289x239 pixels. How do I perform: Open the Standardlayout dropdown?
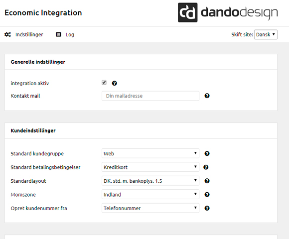point(150,181)
